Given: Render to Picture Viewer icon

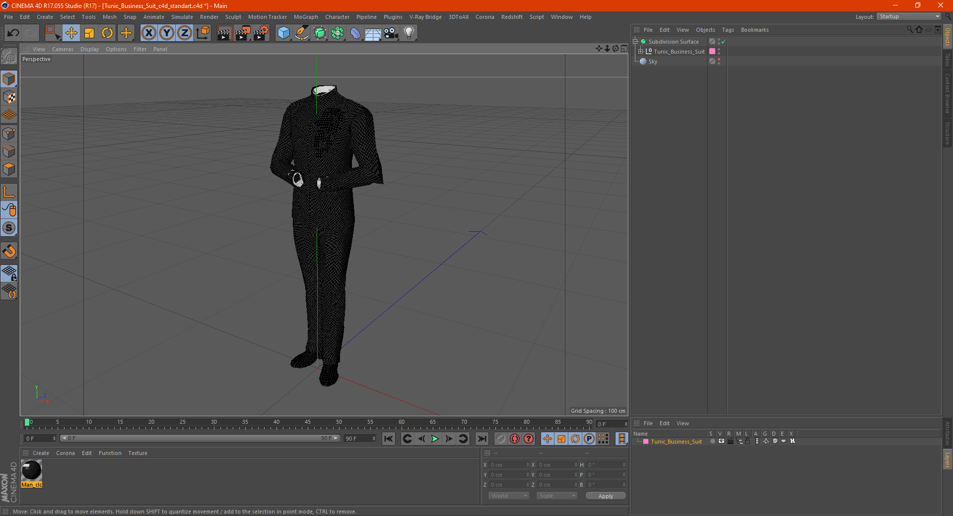Looking at the screenshot, I should pyautogui.click(x=243, y=33).
